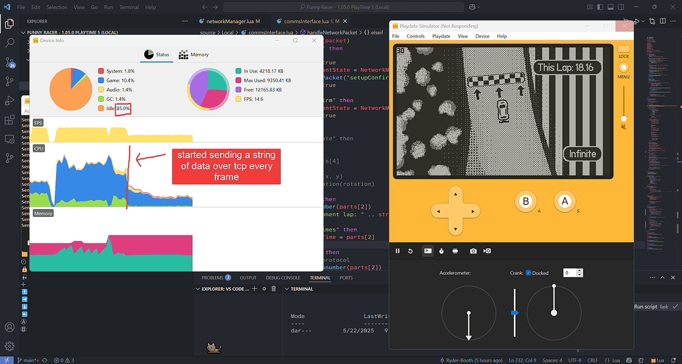682x364 pixels.
Task: Click the D-pad left arrow
Action: pos(438,211)
